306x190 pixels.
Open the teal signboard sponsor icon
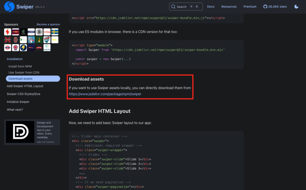47,40
